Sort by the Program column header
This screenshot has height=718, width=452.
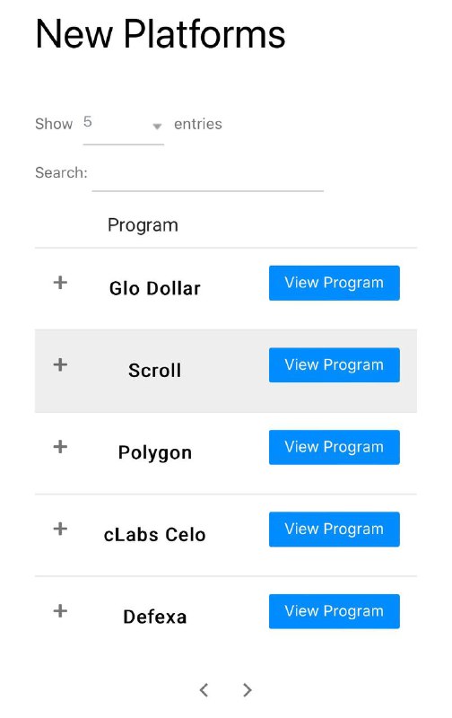[x=143, y=226]
